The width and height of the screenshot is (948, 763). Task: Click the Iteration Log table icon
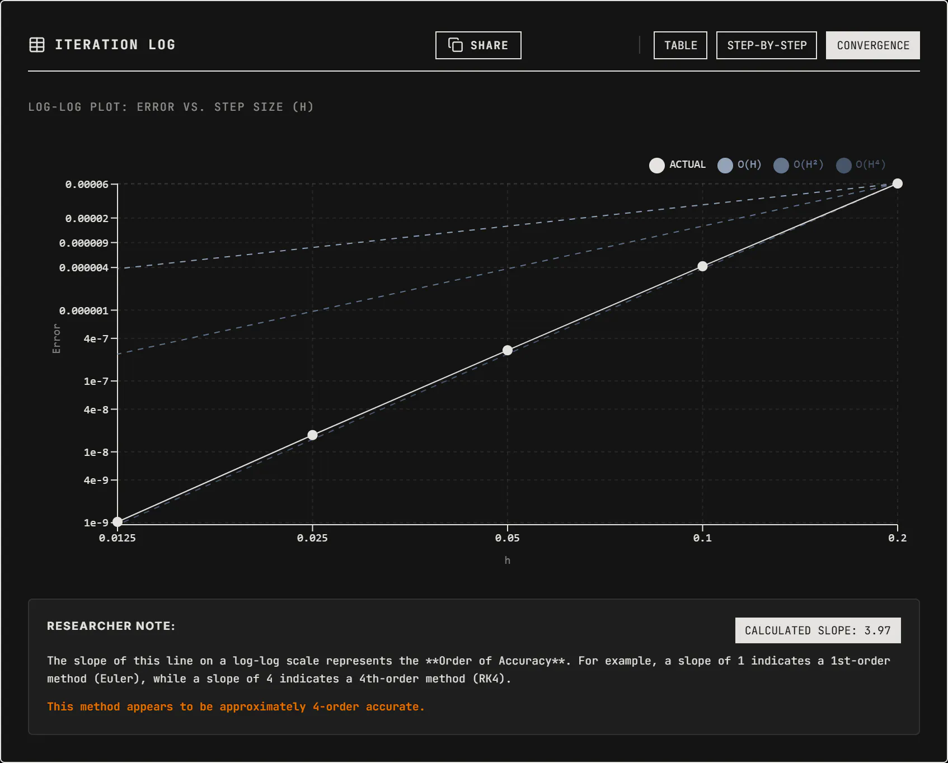click(x=37, y=45)
